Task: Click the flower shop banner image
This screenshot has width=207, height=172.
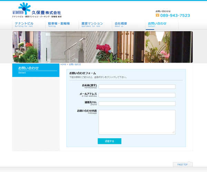Action: pyautogui.click(x=102, y=47)
